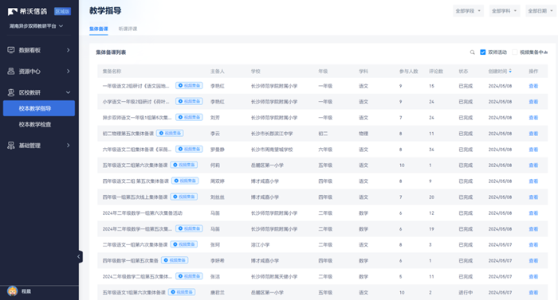Open the 全部学科 dropdown
Image resolution: width=558 pixels, height=300 pixels.
coord(505,10)
